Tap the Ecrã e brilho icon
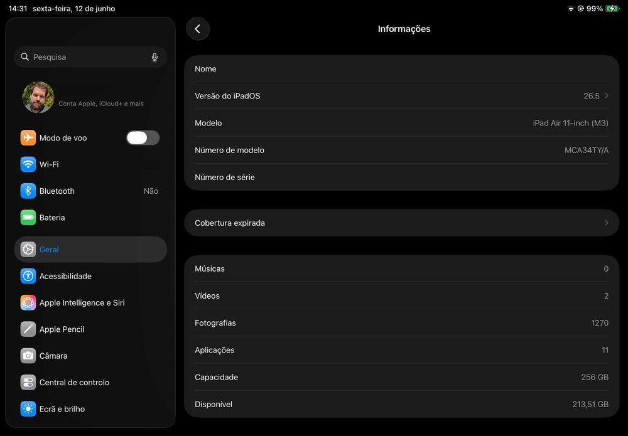This screenshot has height=436, width=628. [28, 409]
